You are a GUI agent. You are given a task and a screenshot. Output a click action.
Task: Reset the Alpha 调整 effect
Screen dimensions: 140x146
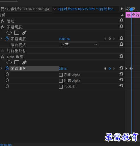tap(121, 56)
